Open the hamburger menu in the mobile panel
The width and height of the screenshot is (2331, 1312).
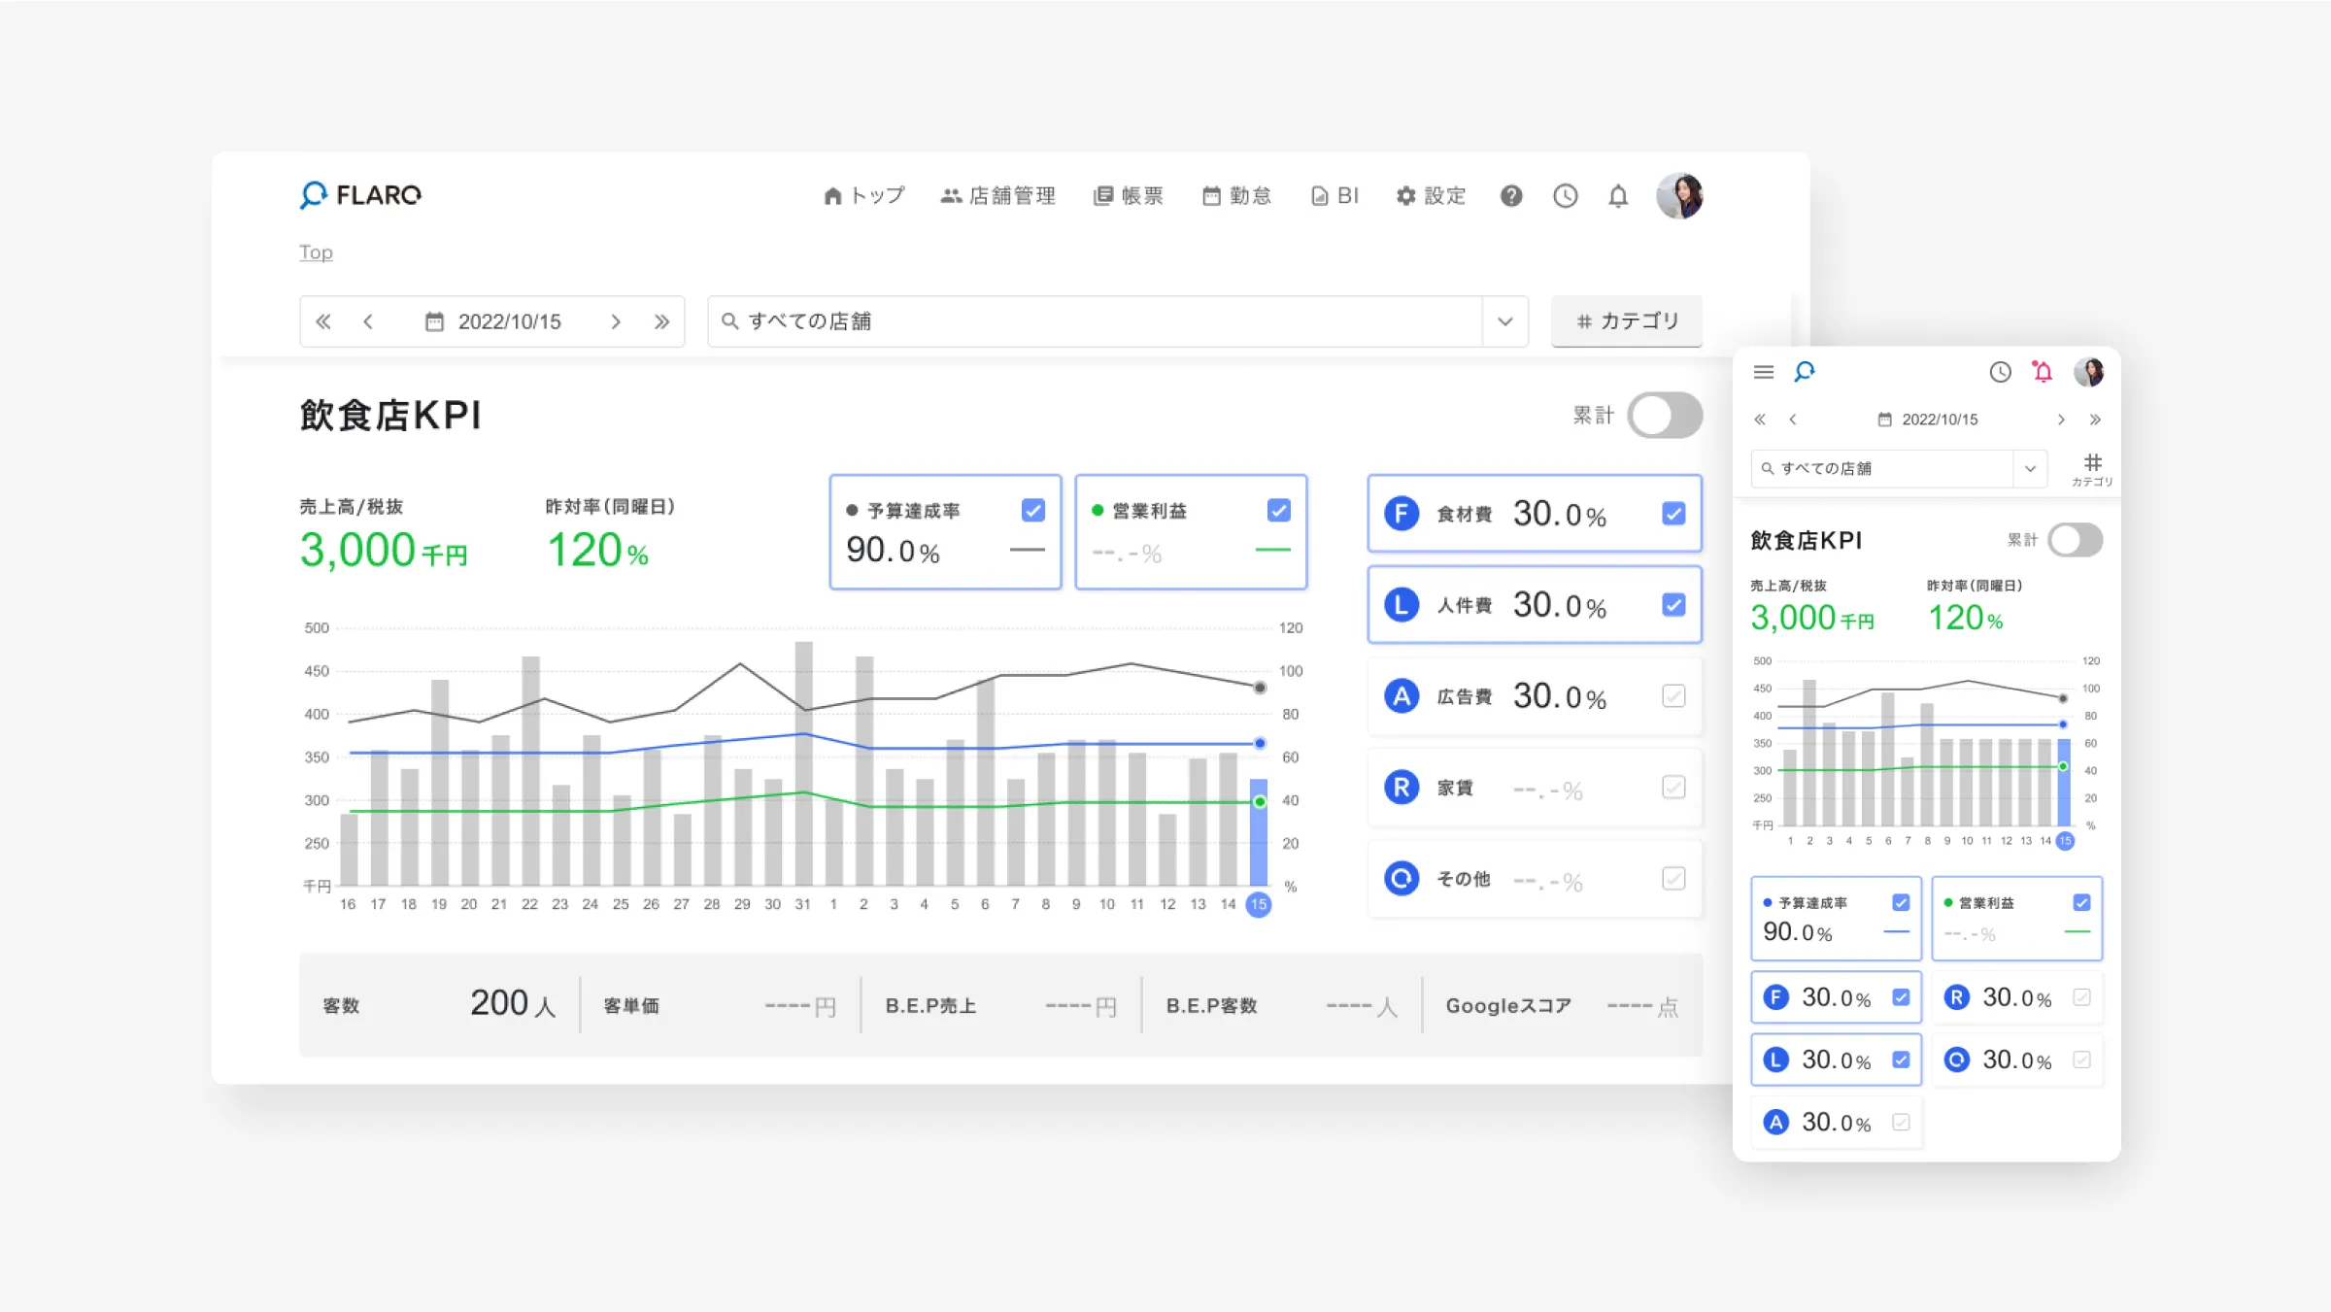1763,372
